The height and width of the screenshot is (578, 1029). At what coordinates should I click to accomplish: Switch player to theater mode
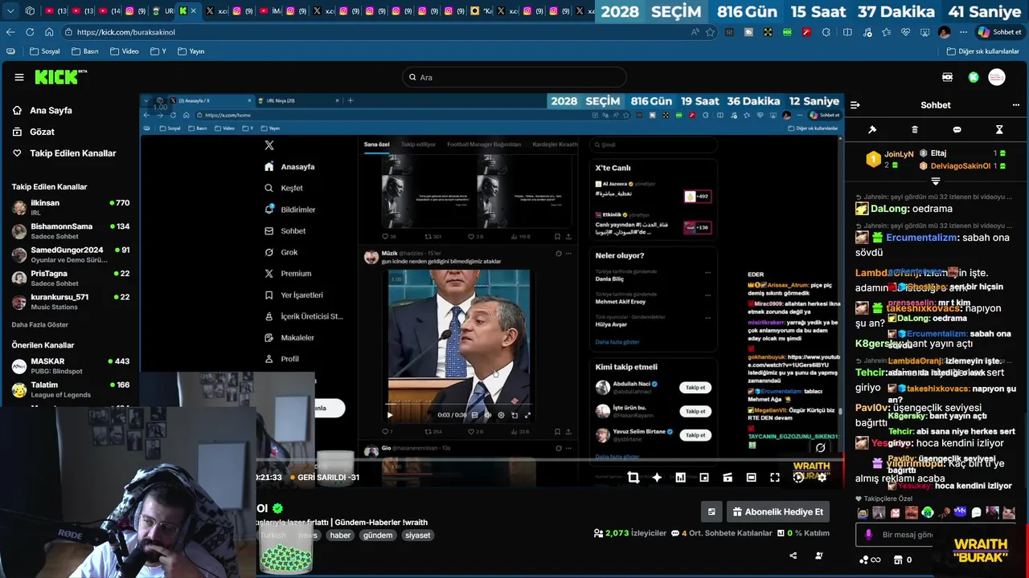(751, 477)
